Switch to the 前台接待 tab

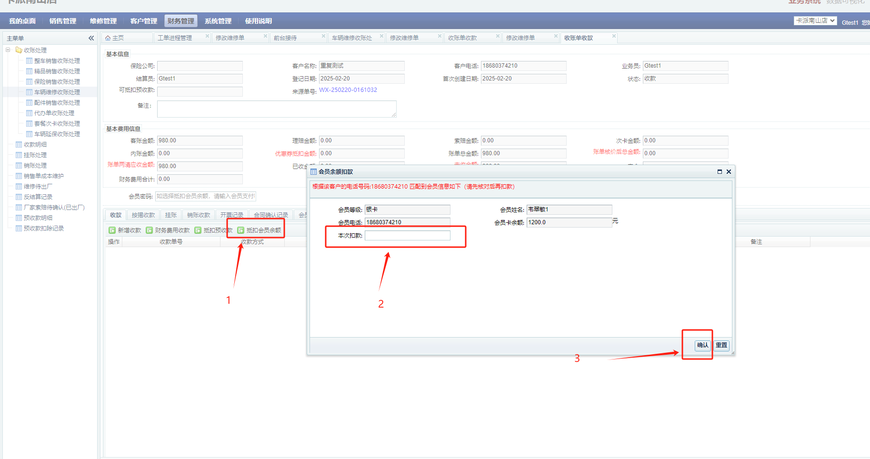(285, 38)
